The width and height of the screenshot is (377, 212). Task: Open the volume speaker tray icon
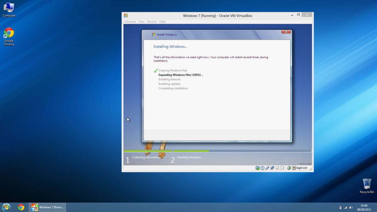pyautogui.click(x=351, y=207)
